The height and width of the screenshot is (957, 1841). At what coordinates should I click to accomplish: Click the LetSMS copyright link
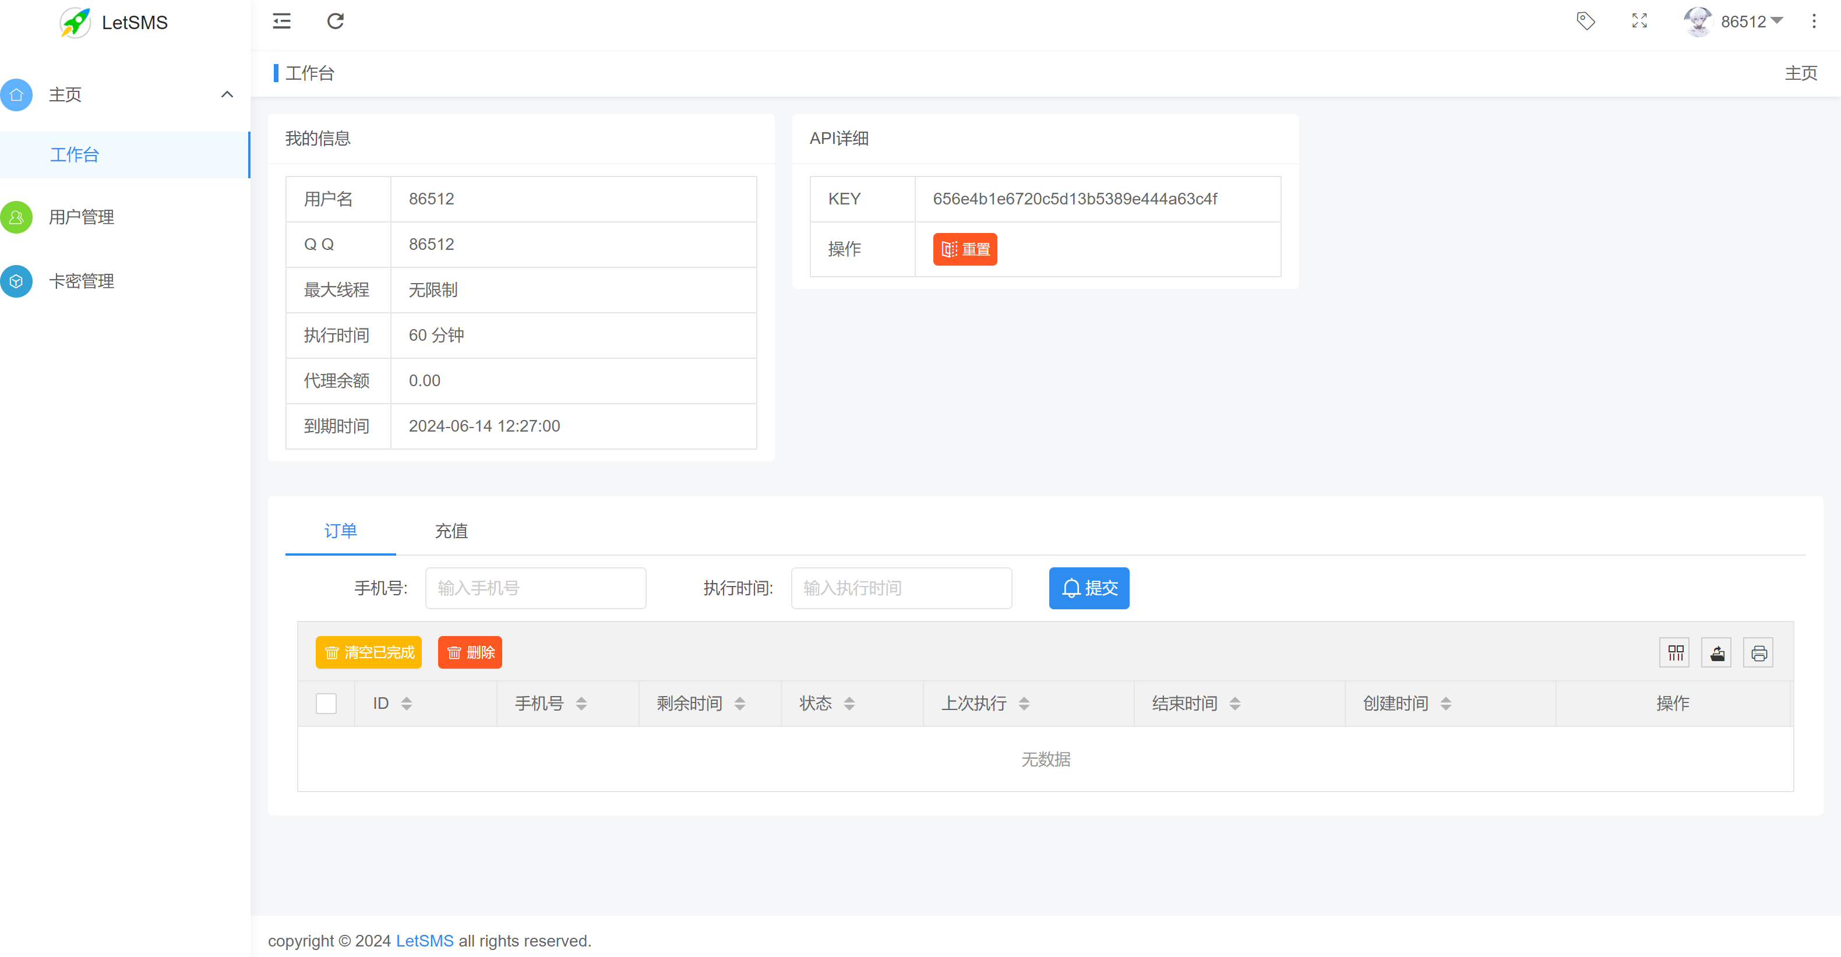(425, 941)
